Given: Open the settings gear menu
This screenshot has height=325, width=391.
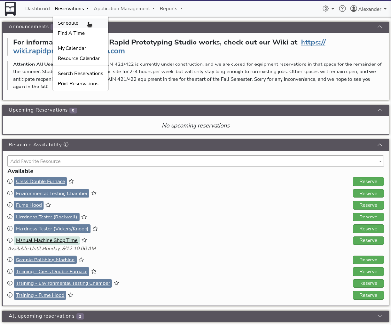Looking at the screenshot, I should coord(326,9).
